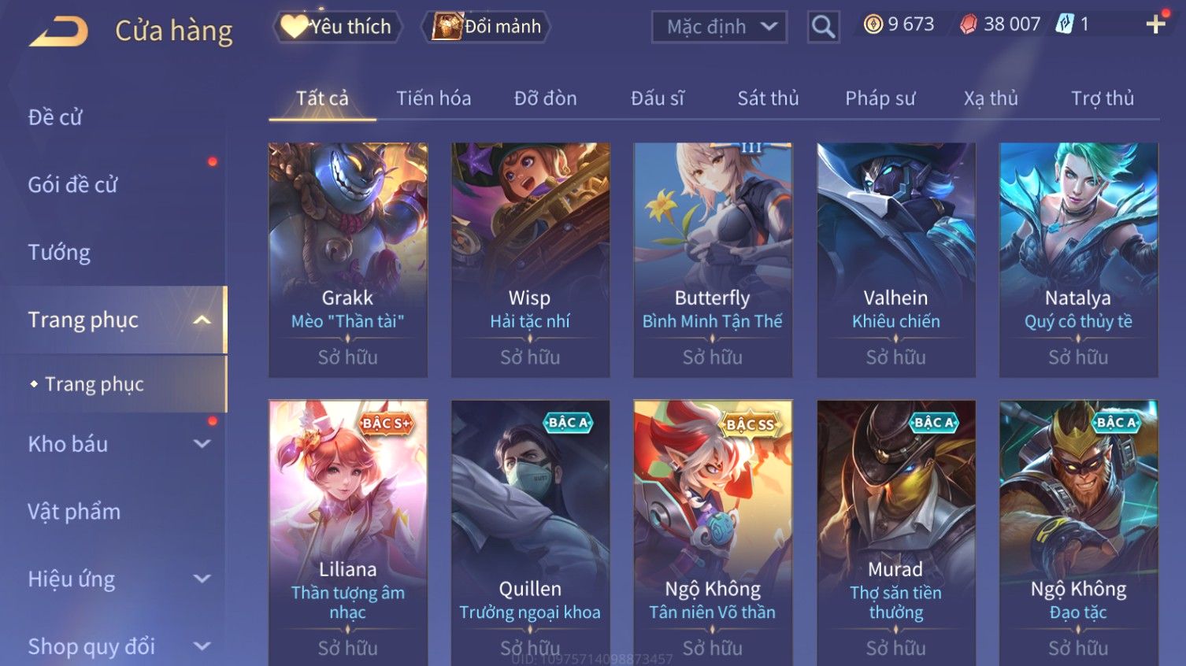Viewport: 1186px width, 666px height.
Task: Switch to the Sát thủ tab
Action: click(x=768, y=98)
